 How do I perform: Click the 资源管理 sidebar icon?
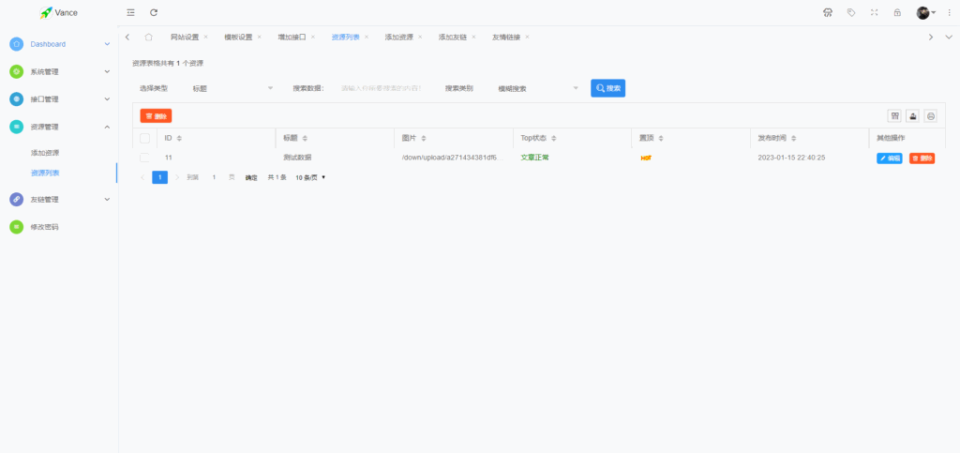(x=17, y=127)
